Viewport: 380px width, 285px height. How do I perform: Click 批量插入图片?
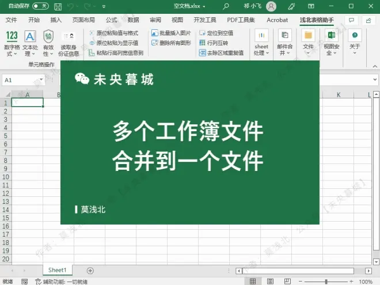coord(171,33)
